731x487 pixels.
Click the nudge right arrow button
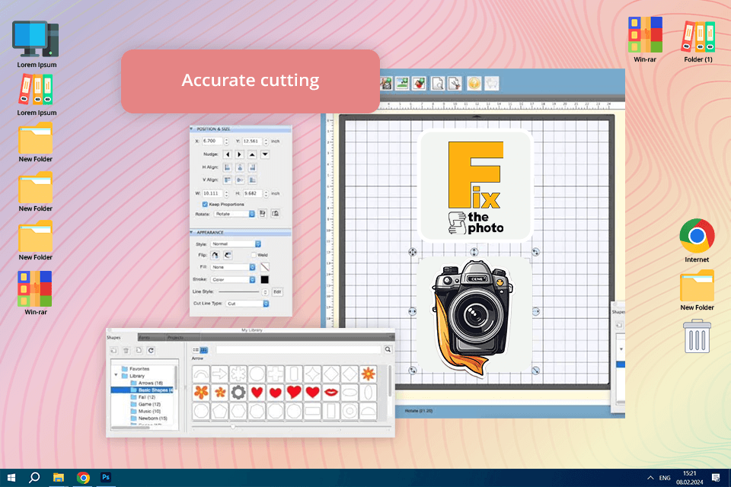click(240, 154)
